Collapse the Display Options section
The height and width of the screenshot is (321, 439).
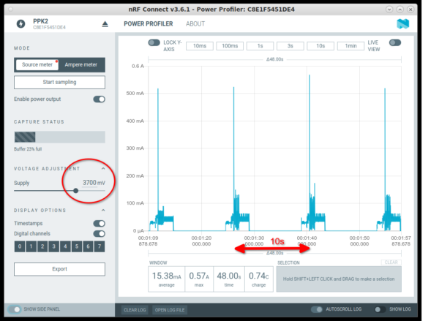tap(102, 211)
